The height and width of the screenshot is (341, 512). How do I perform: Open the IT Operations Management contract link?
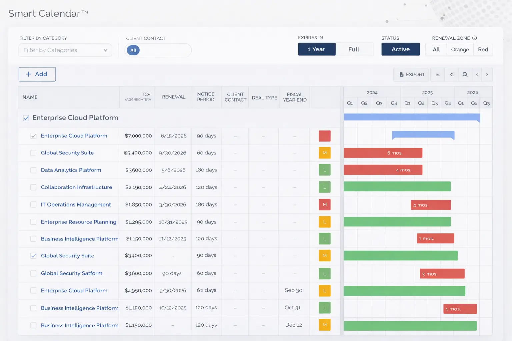click(x=76, y=204)
